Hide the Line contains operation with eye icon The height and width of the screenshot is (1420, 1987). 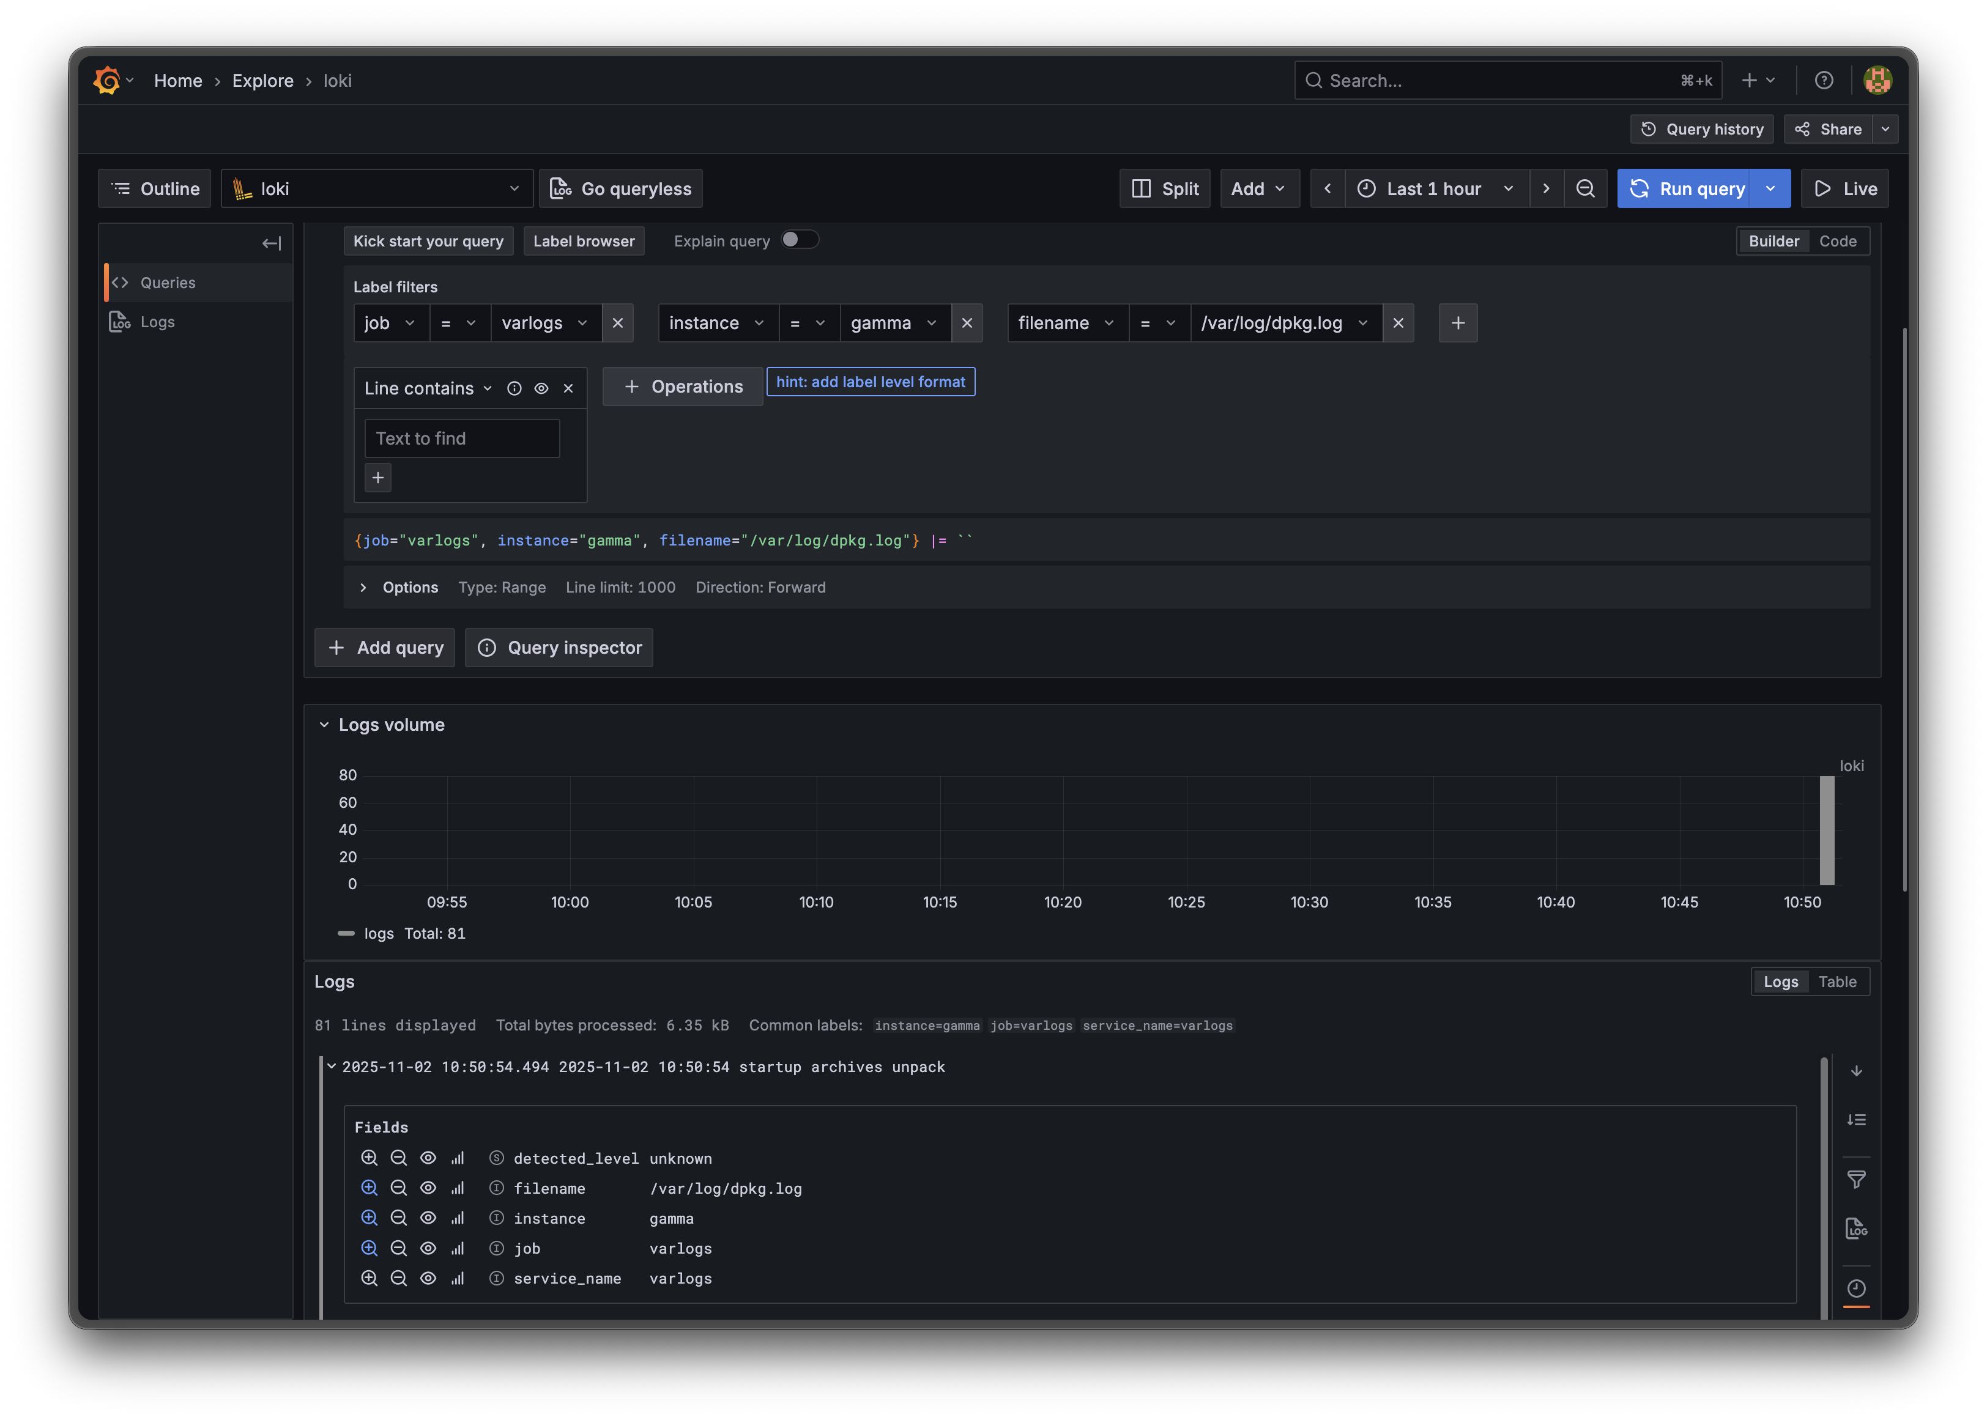point(541,388)
